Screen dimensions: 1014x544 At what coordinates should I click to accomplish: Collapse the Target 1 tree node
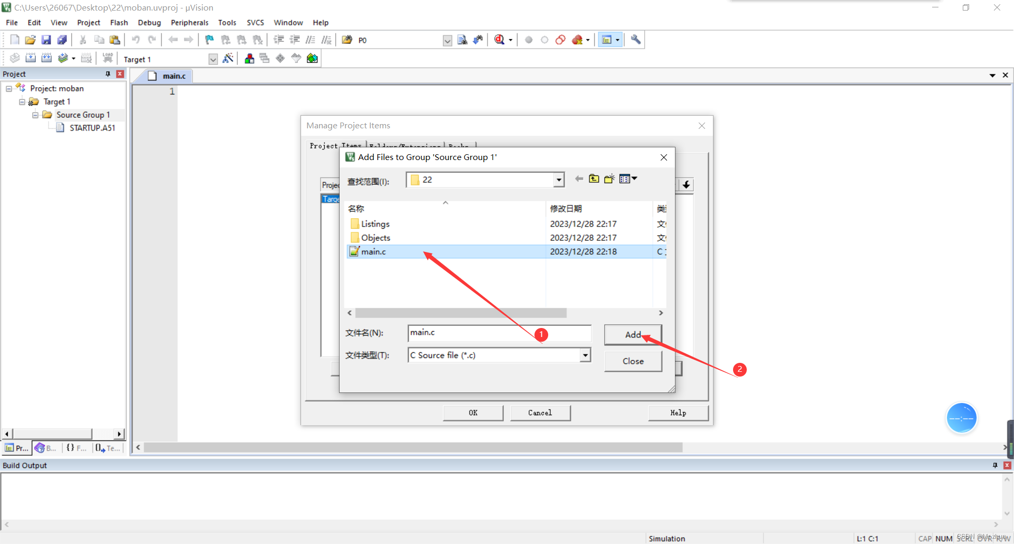click(22, 102)
